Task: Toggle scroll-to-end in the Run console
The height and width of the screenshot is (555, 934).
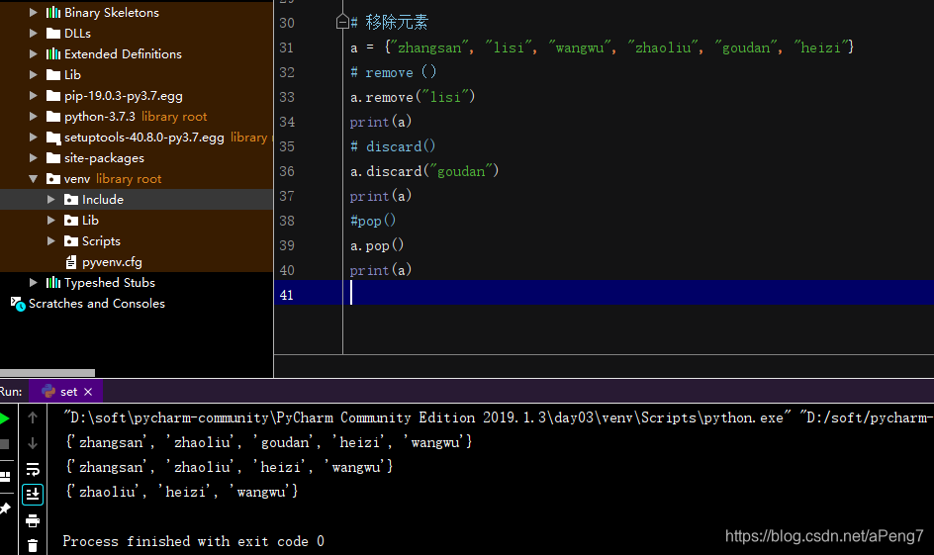Action: coord(33,495)
